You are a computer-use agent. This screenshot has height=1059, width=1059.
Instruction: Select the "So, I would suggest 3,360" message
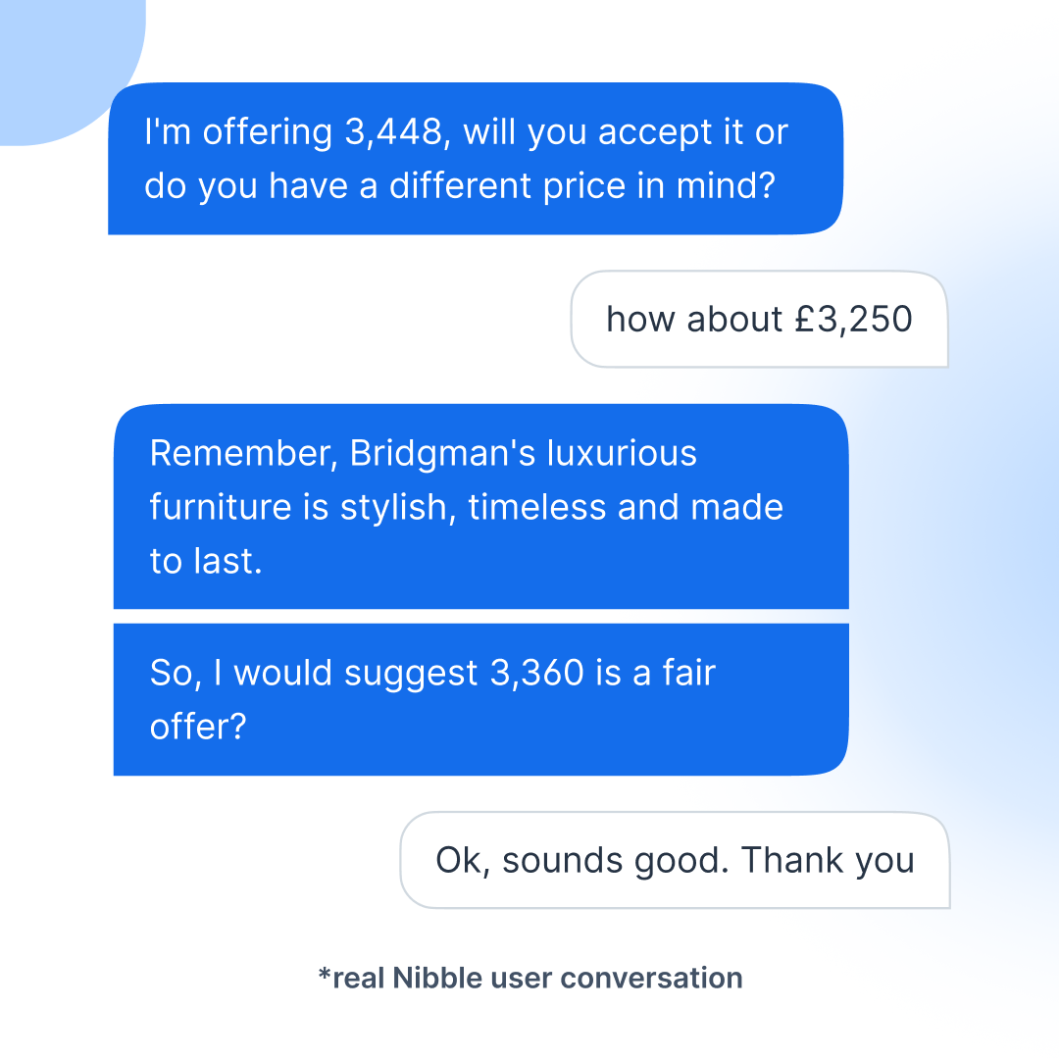coord(480,699)
